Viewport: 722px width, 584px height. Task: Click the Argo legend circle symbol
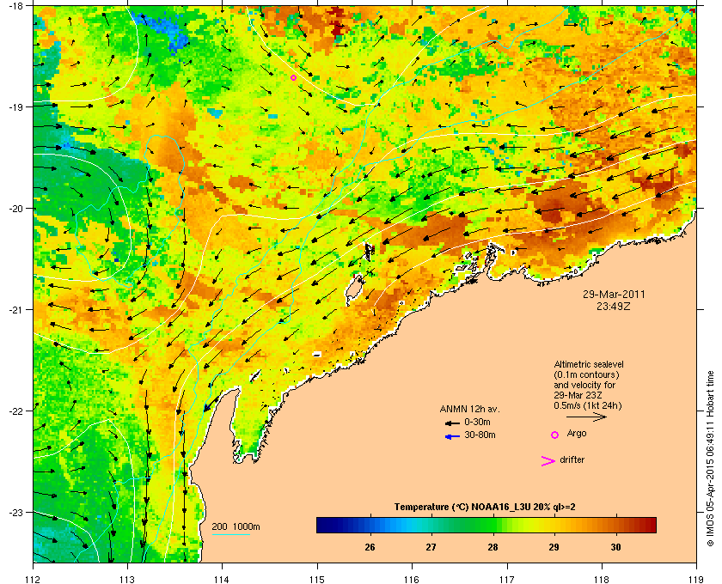click(x=555, y=435)
